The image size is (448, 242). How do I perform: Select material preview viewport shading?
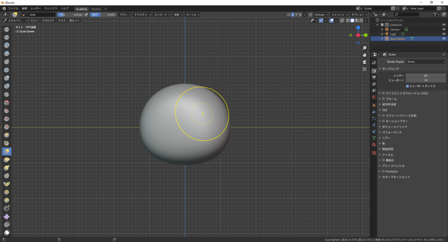click(357, 20)
